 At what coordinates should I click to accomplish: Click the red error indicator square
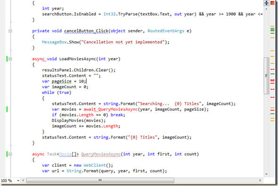coord(272,3)
